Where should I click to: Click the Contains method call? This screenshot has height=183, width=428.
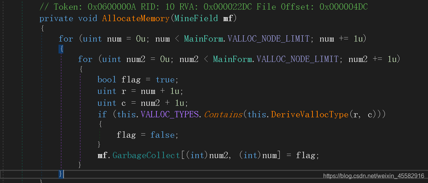223,115
